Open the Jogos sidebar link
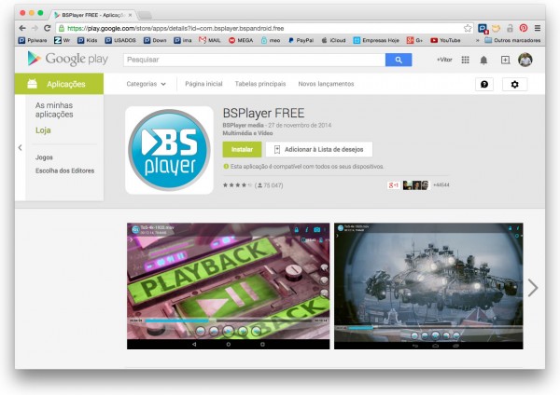The width and height of the screenshot is (560, 395). click(44, 157)
